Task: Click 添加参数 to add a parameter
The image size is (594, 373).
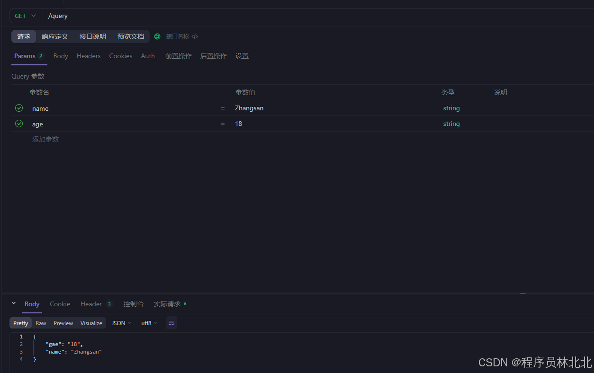Action: [x=45, y=139]
